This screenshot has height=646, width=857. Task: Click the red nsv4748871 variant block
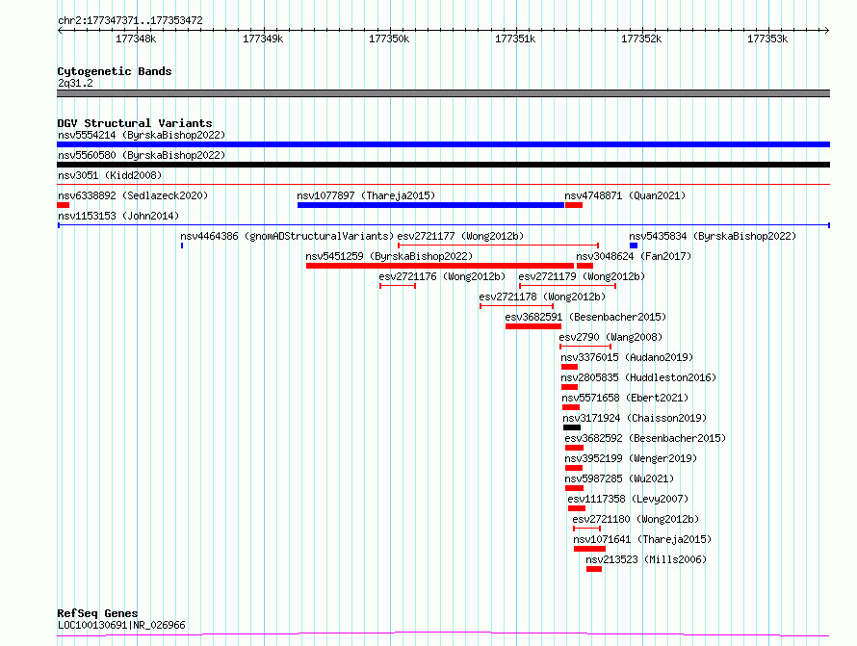point(574,205)
